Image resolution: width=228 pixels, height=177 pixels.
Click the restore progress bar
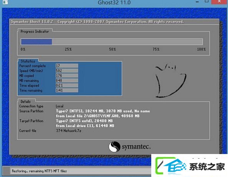(x=112, y=42)
